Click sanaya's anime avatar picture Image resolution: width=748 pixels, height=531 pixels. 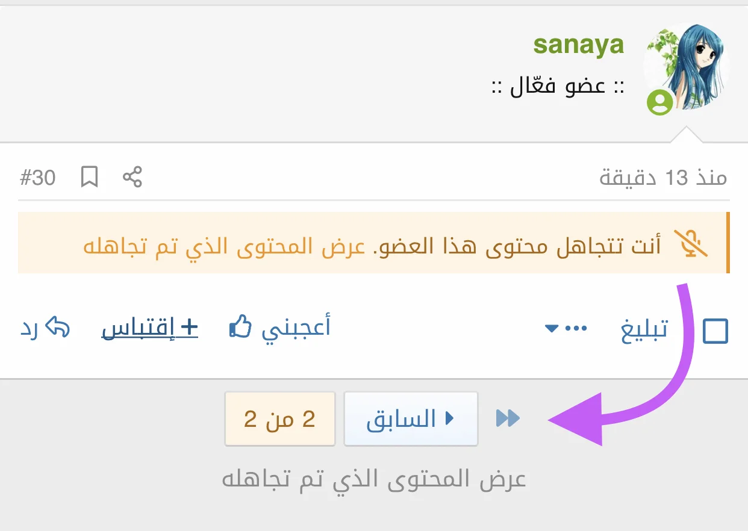tap(686, 66)
